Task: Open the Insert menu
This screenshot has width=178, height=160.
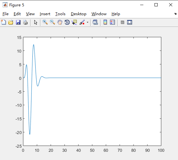Action: click(x=45, y=14)
